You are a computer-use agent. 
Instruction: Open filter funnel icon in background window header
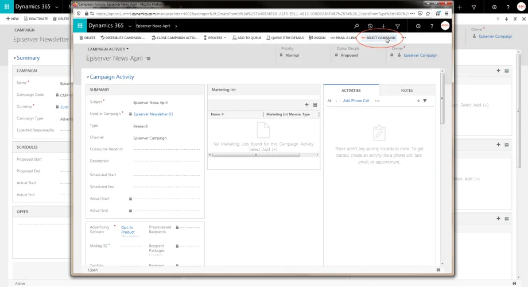[x=474, y=7]
